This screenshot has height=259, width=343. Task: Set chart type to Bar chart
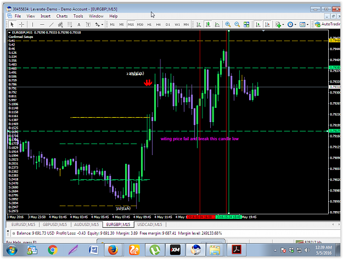click(199, 25)
